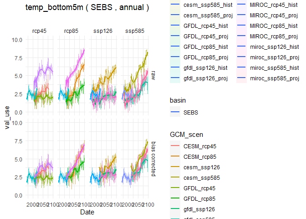Click the cesm_ssp126 legend key under GCM_scen
306x219 pixels.
point(175,167)
